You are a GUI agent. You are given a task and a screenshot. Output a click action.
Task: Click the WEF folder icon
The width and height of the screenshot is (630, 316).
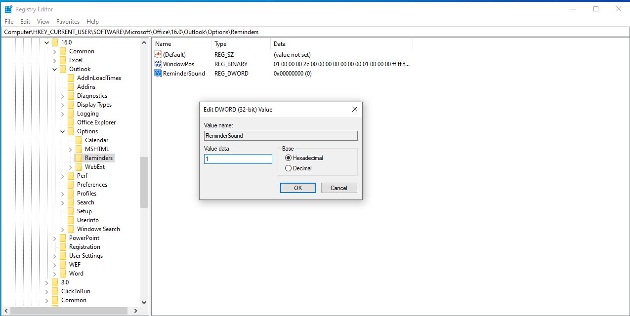[63, 265]
